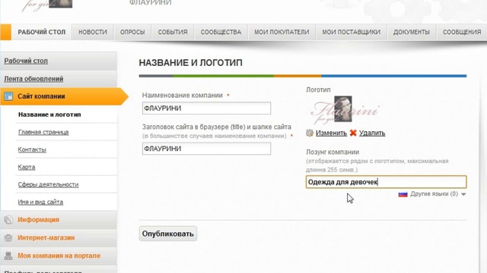This screenshot has height=273, width=487.
Task: Open the Рабочий стол top tab
Action: point(42,32)
